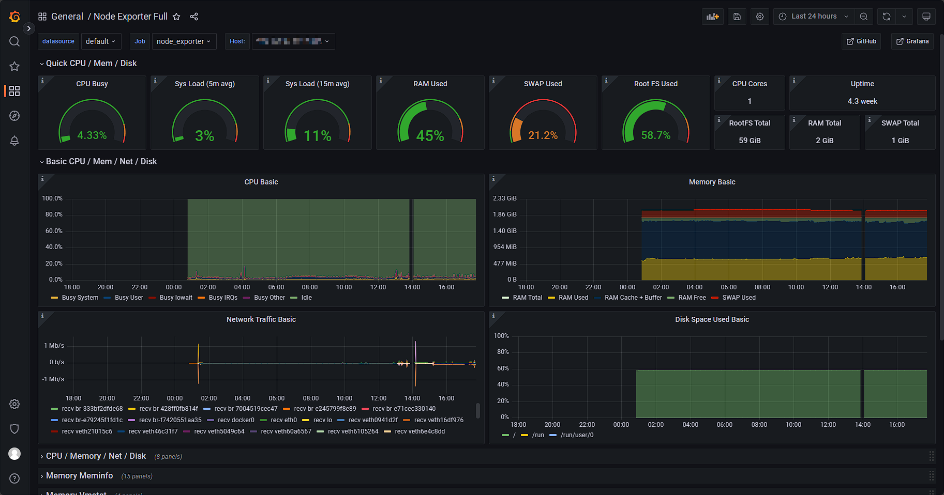The image size is (944, 495).
Task: Show info for the Uptime panel
Action: [794, 81]
